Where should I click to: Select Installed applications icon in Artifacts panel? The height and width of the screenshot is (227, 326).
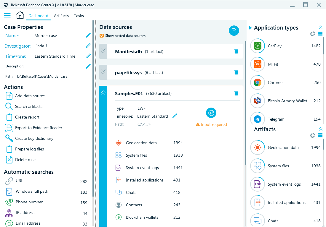click(x=257, y=202)
